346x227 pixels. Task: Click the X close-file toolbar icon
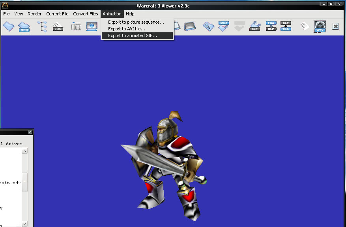click(x=336, y=26)
